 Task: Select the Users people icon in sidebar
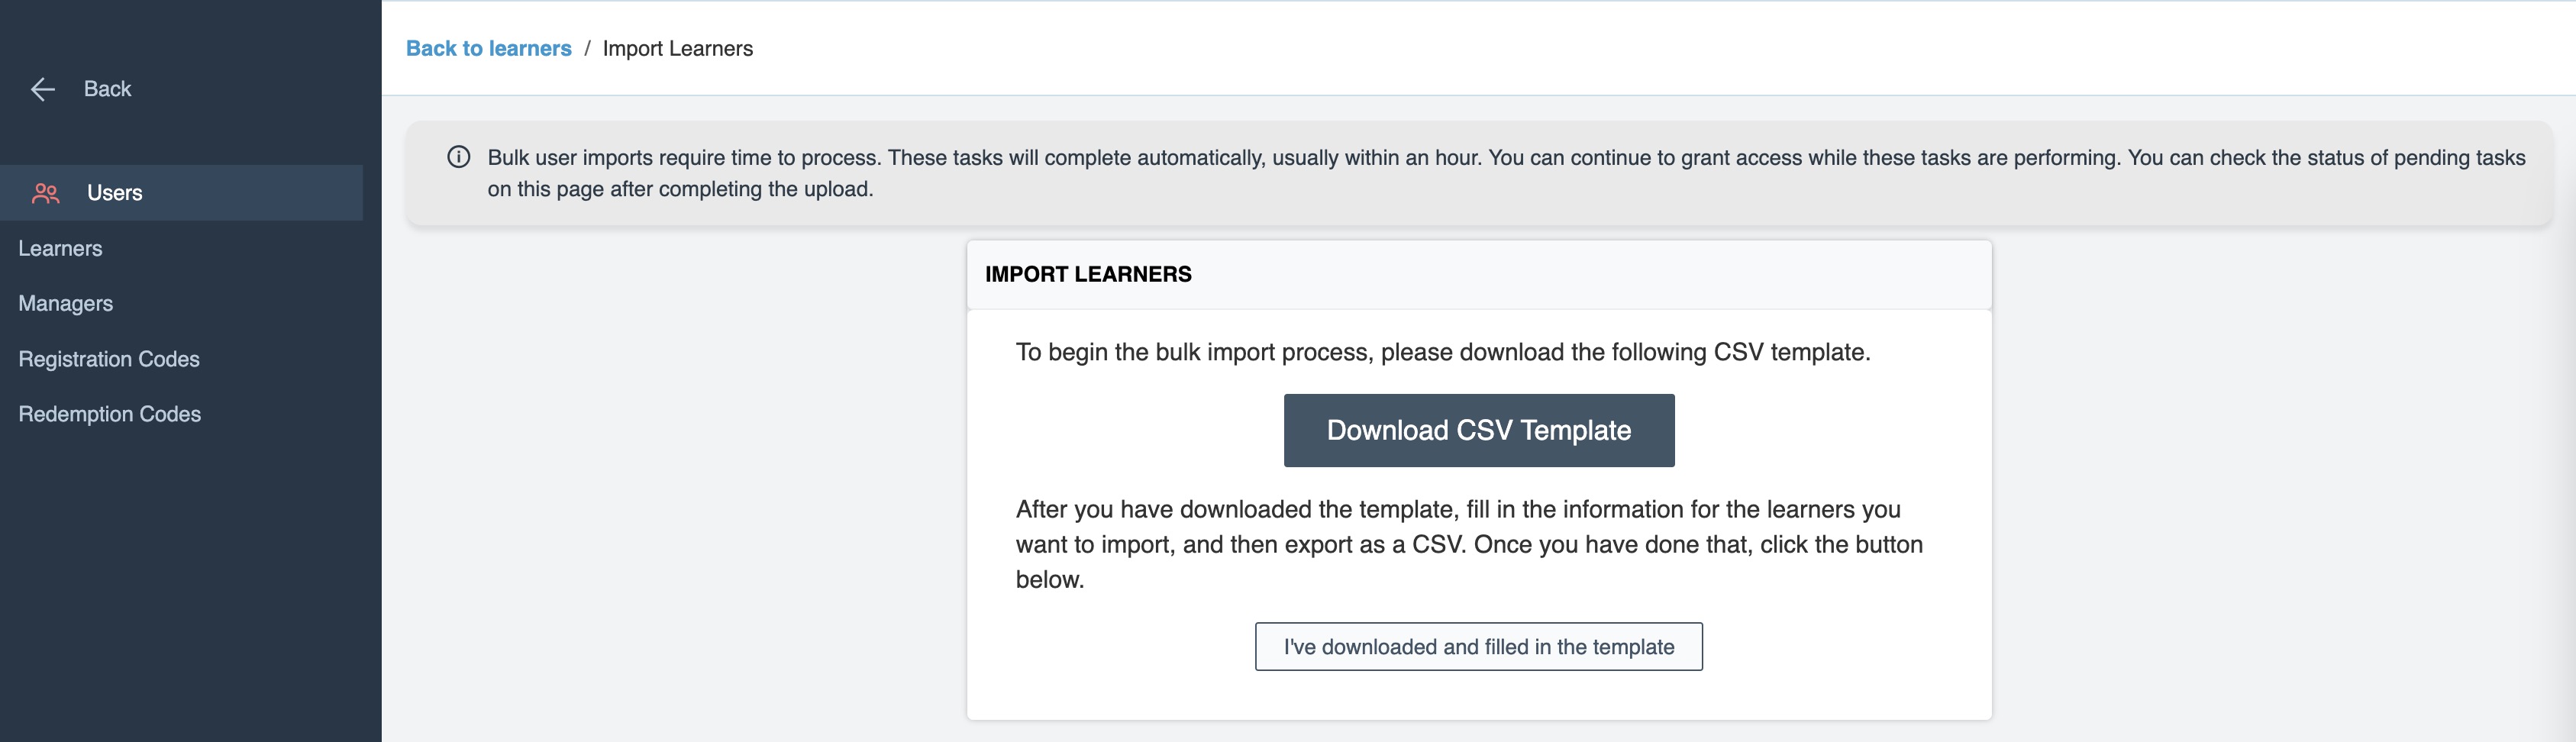pos(45,193)
